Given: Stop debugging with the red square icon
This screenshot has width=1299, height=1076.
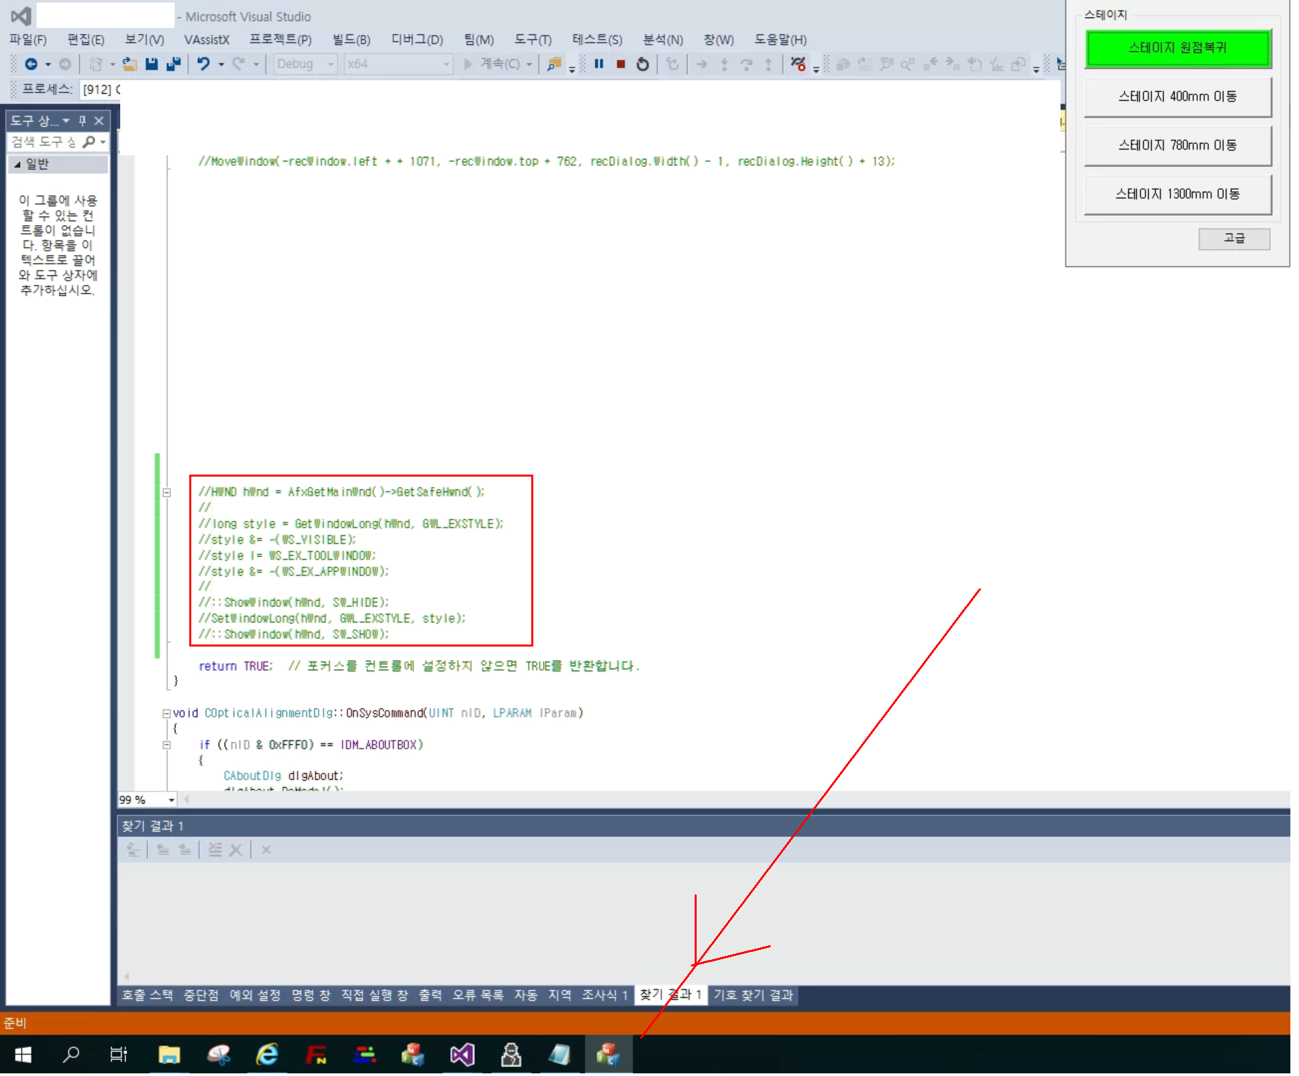Looking at the screenshot, I should point(620,64).
